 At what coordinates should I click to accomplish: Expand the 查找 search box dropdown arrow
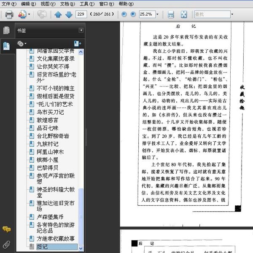[x=232, y=14]
